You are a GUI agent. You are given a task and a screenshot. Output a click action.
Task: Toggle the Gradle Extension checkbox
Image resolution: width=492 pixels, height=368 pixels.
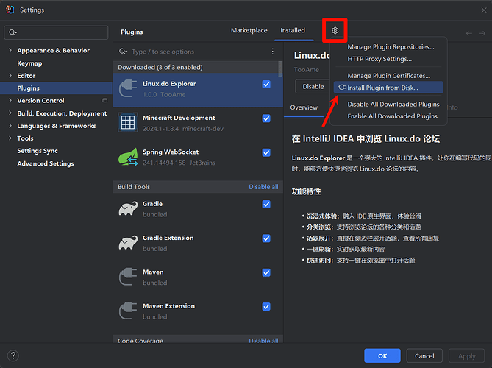266,238
